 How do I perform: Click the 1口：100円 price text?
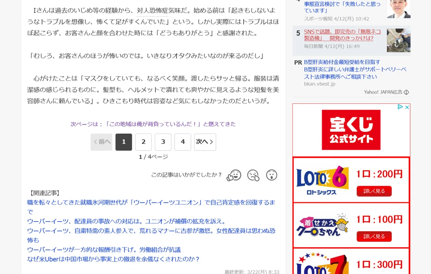[x=379, y=219]
